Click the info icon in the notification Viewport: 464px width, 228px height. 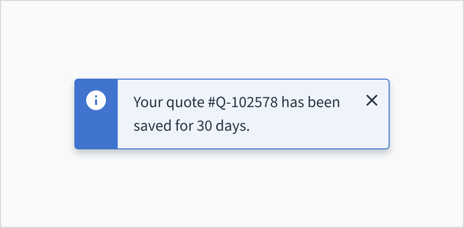pos(96,101)
